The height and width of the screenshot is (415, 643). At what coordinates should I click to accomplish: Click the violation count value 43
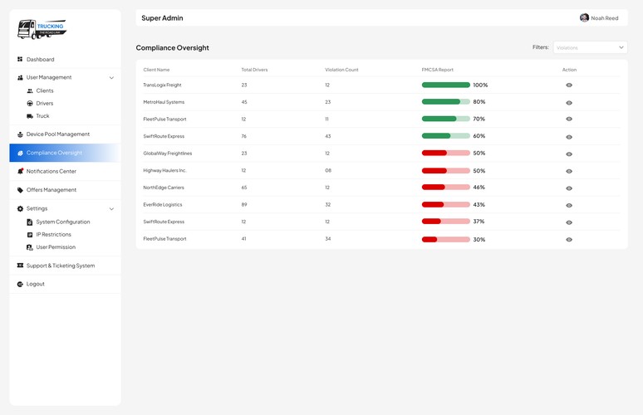327,136
